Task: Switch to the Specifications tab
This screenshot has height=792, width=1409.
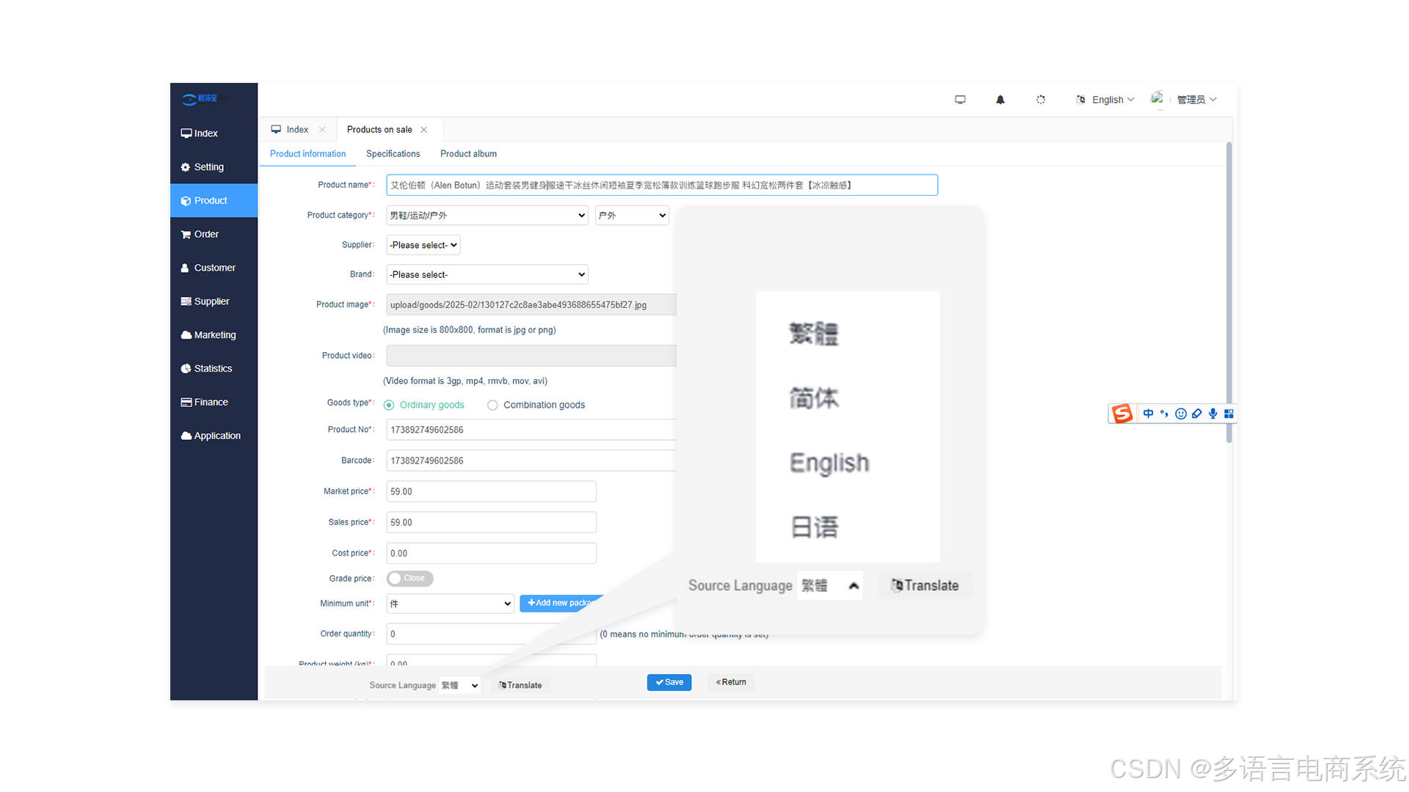Action: tap(393, 154)
